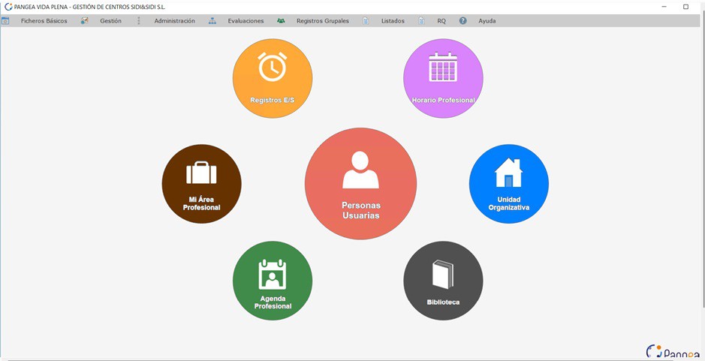Open the Unidad Organizativa house circle
The image size is (705, 361).
[x=508, y=184]
